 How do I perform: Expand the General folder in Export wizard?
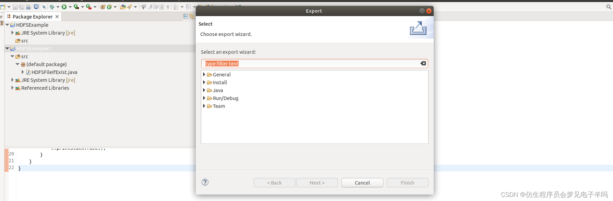tap(204, 74)
